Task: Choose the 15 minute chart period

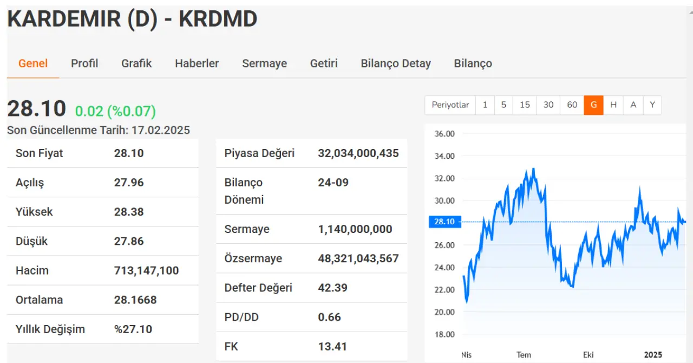Action: [x=525, y=105]
